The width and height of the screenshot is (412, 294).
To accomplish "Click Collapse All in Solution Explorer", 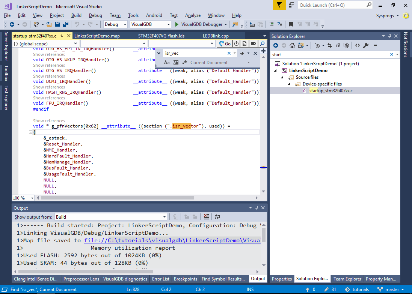I will [x=338, y=45].
